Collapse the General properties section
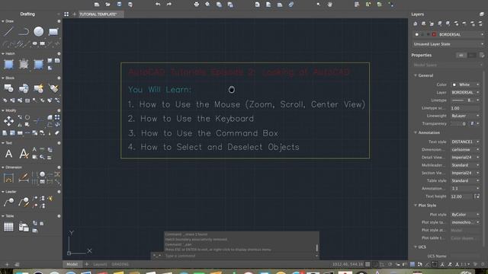 (x=416, y=75)
